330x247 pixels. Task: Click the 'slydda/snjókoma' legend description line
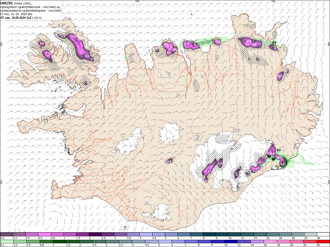click(x=31, y=11)
